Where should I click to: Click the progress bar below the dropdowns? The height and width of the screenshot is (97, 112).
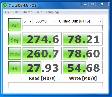(x=62, y=28)
